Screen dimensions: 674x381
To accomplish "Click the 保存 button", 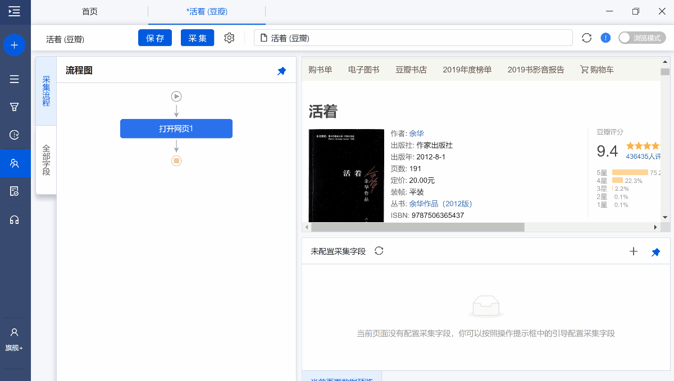I will (155, 38).
